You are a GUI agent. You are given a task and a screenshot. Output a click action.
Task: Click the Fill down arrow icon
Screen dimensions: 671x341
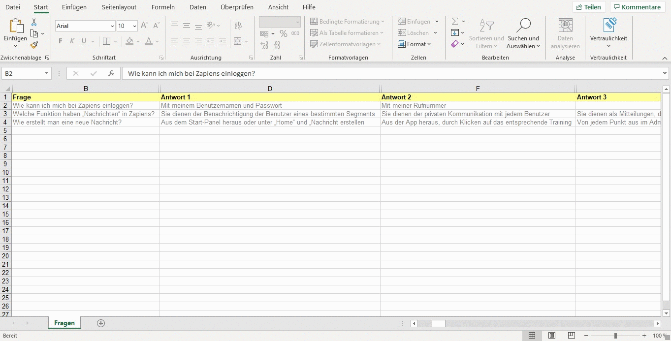pos(455,33)
